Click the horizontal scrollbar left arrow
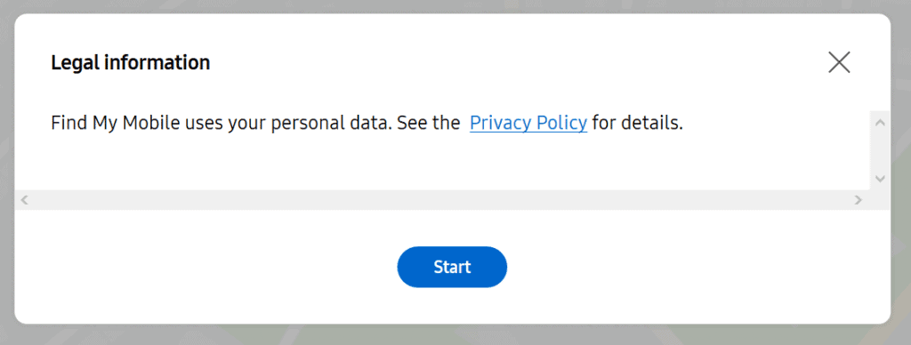Screen dimensions: 911x345 (x=24, y=200)
